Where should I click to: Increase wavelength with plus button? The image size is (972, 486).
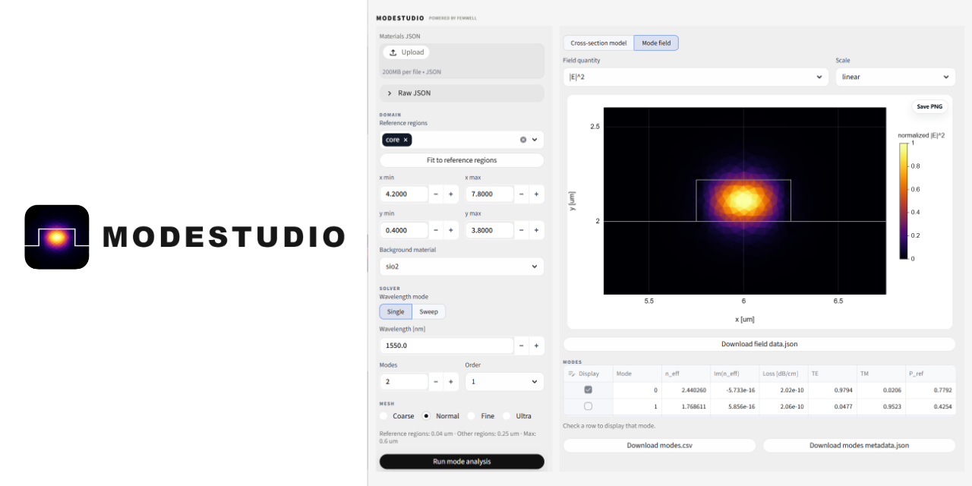point(537,346)
